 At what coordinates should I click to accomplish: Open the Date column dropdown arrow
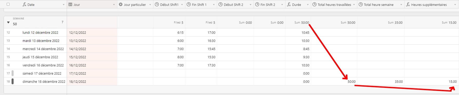pos(64,5)
